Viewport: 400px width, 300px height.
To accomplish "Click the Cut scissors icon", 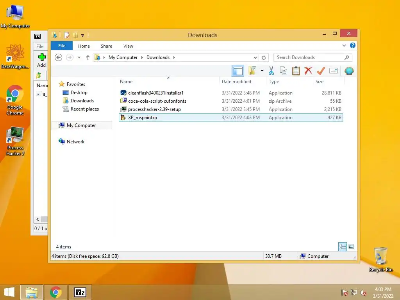I will tap(271, 71).
